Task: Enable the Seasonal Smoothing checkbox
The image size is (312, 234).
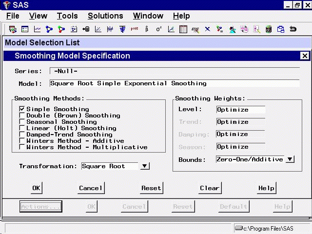Action: (22, 121)
